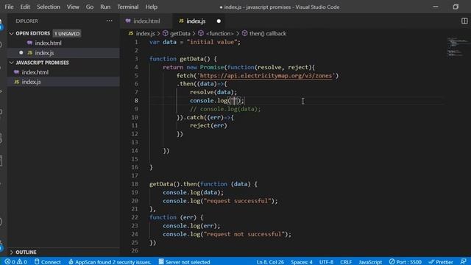
Task: Open the Edit menu
Action: point(25,7)
